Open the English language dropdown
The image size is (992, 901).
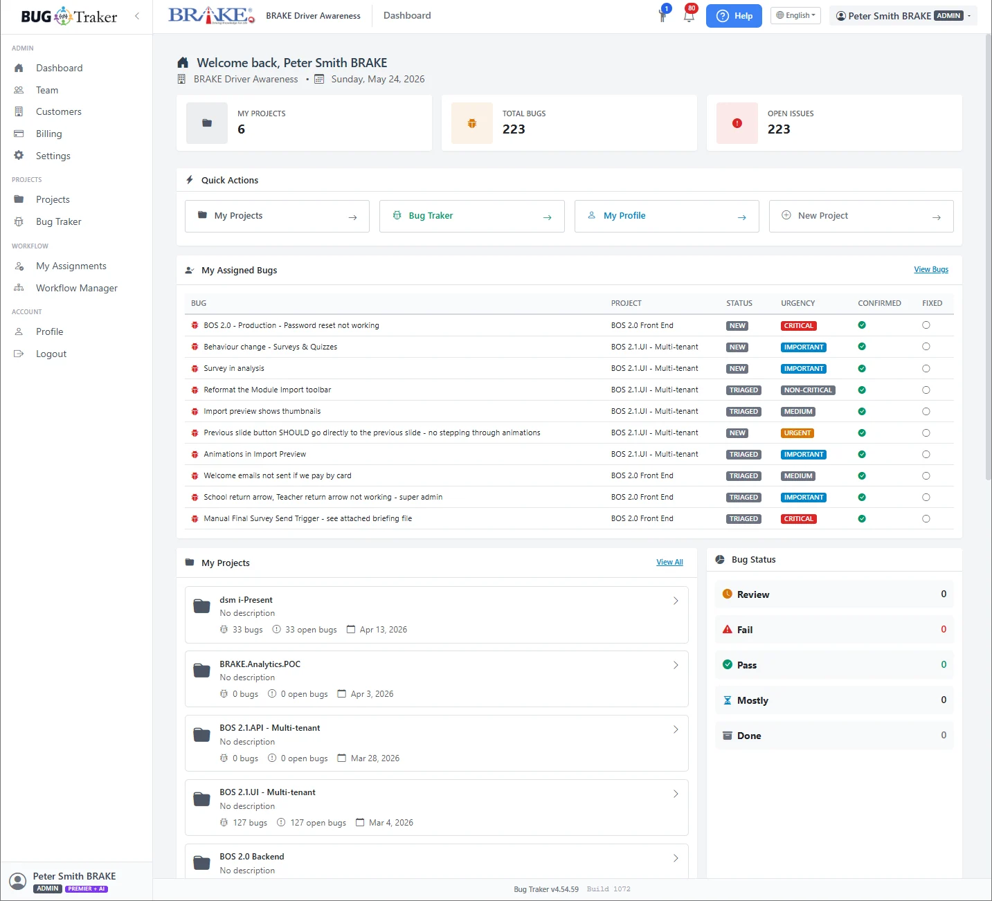796,15
